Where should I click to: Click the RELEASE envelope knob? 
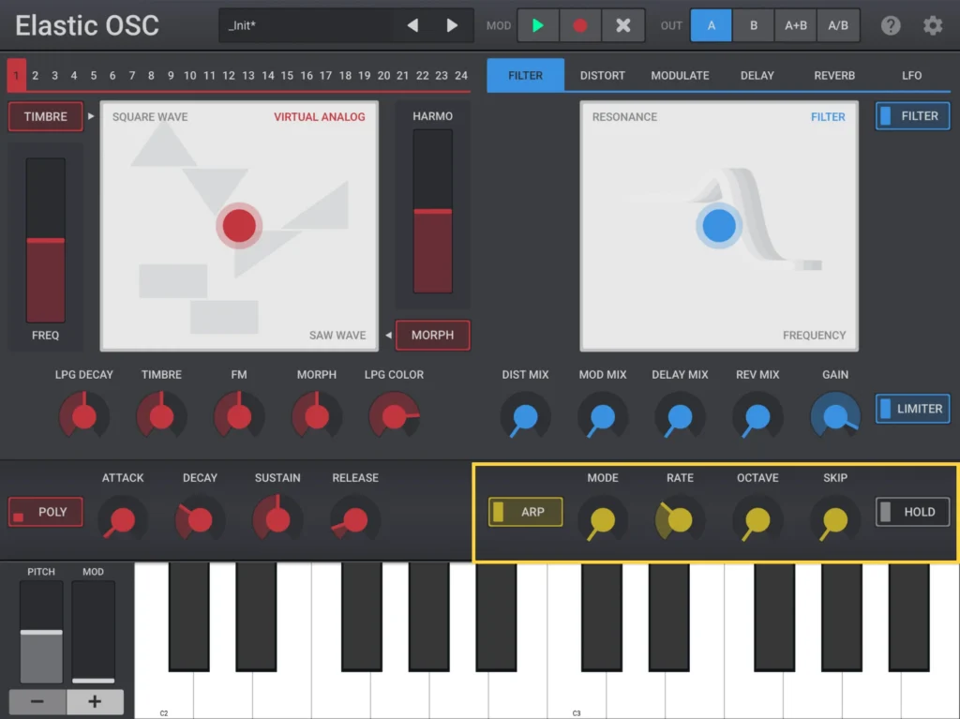355,520
